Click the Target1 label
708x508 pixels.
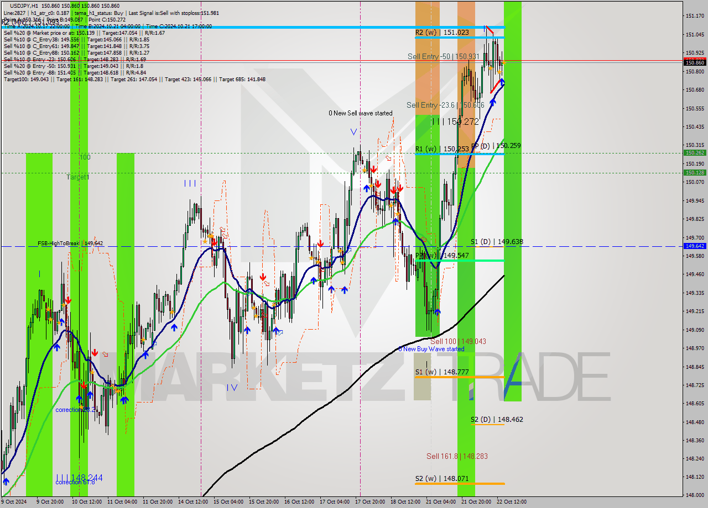click(78, 177)
